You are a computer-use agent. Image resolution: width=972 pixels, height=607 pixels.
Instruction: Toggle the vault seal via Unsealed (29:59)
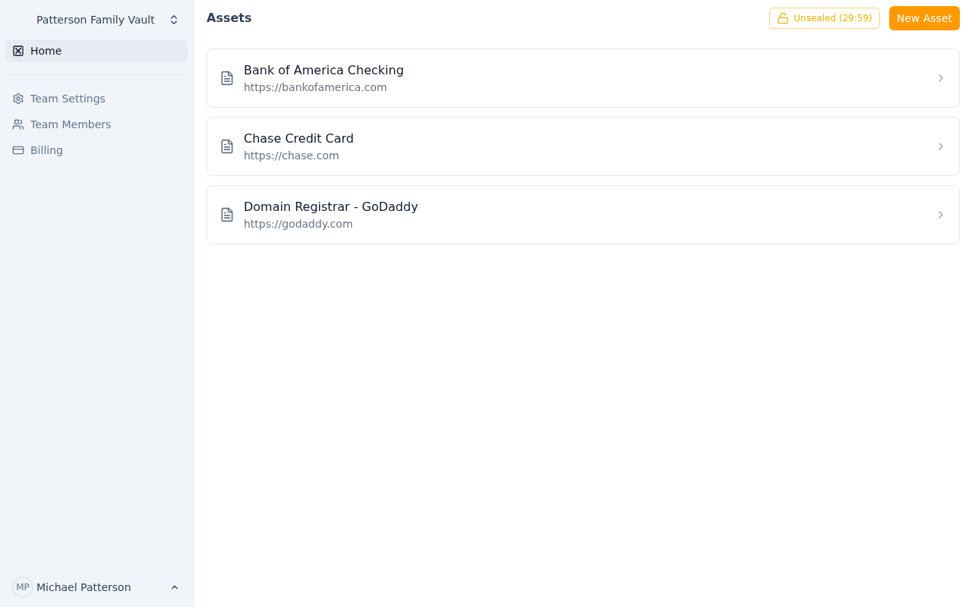pos(825,17)
